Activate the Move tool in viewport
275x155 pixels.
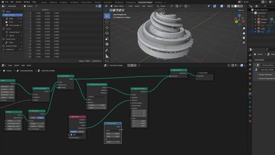point(107,28)
